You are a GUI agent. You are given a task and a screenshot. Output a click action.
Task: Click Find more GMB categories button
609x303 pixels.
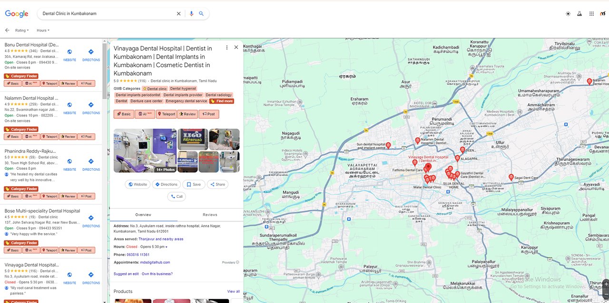click(x=222, y=101)
